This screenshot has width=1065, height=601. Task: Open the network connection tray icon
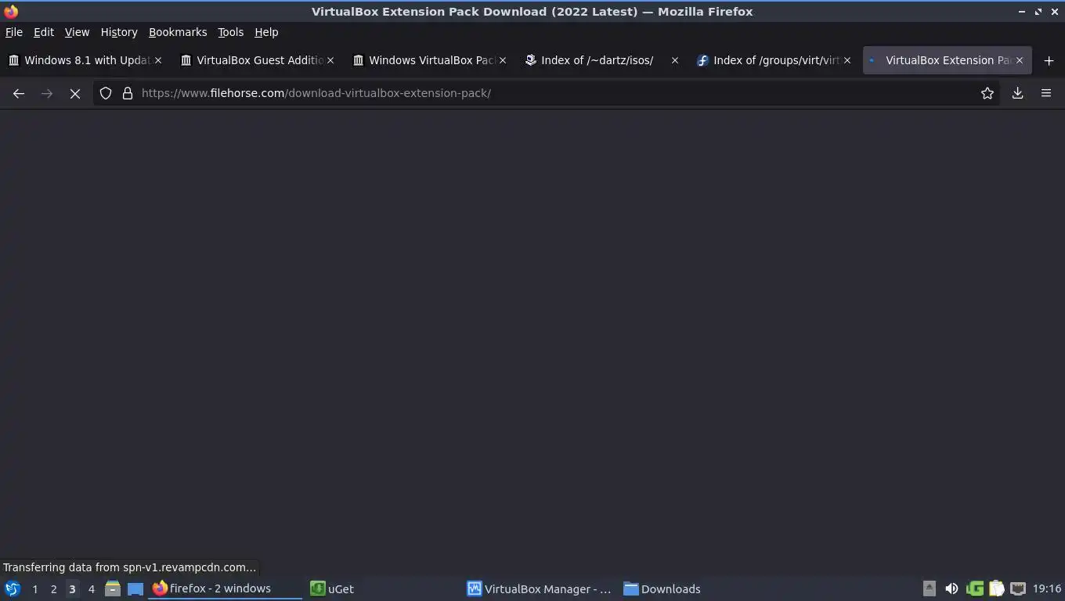(x=1018, y=588)
